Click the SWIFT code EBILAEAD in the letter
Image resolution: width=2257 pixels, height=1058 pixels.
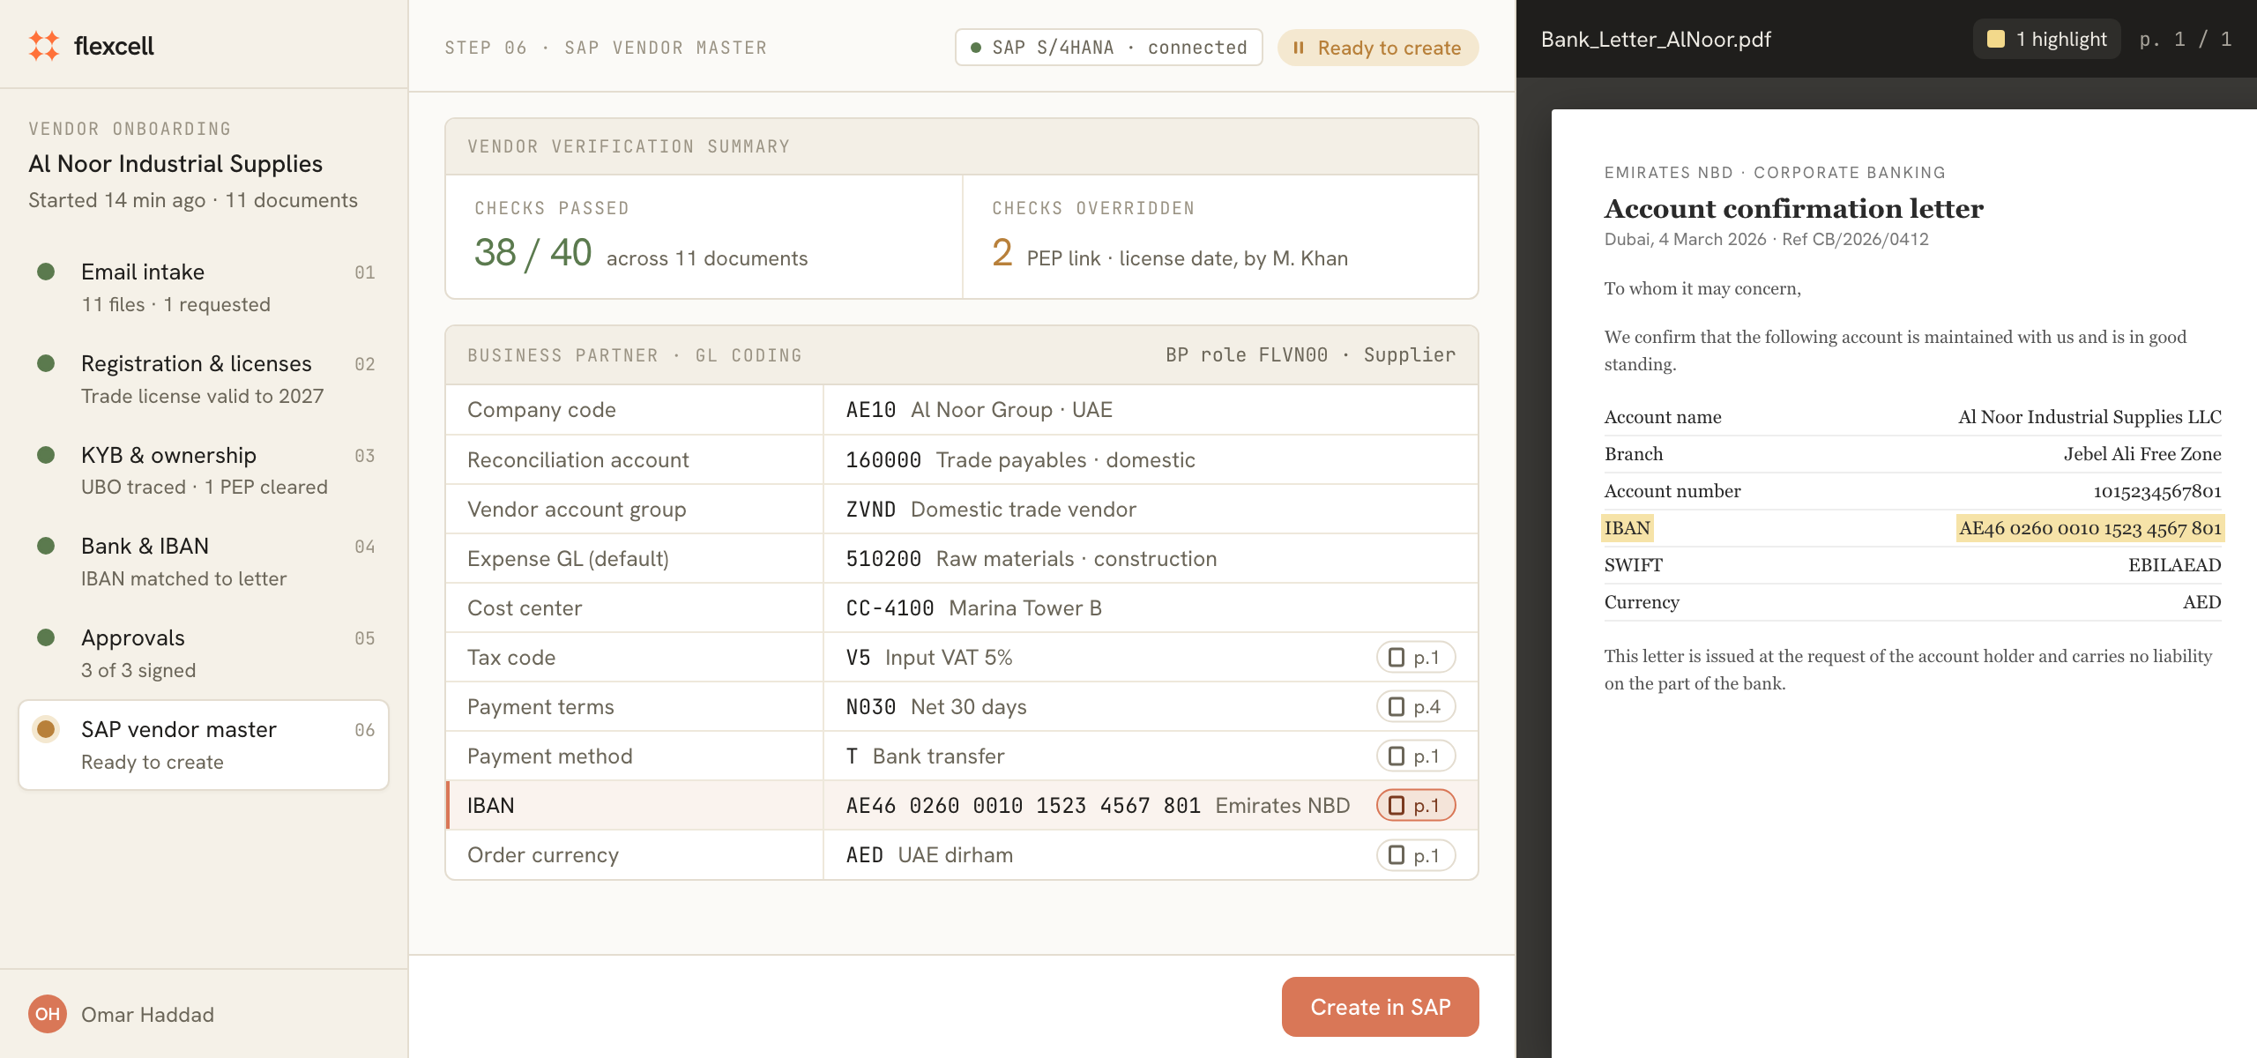(2174, 564)
